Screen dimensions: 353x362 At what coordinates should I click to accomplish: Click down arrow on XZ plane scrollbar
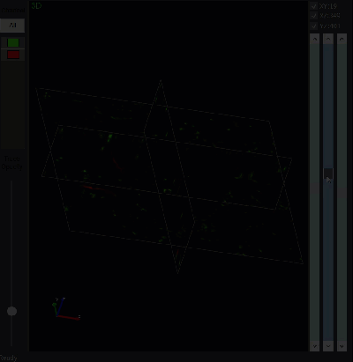tap(328, 346)
